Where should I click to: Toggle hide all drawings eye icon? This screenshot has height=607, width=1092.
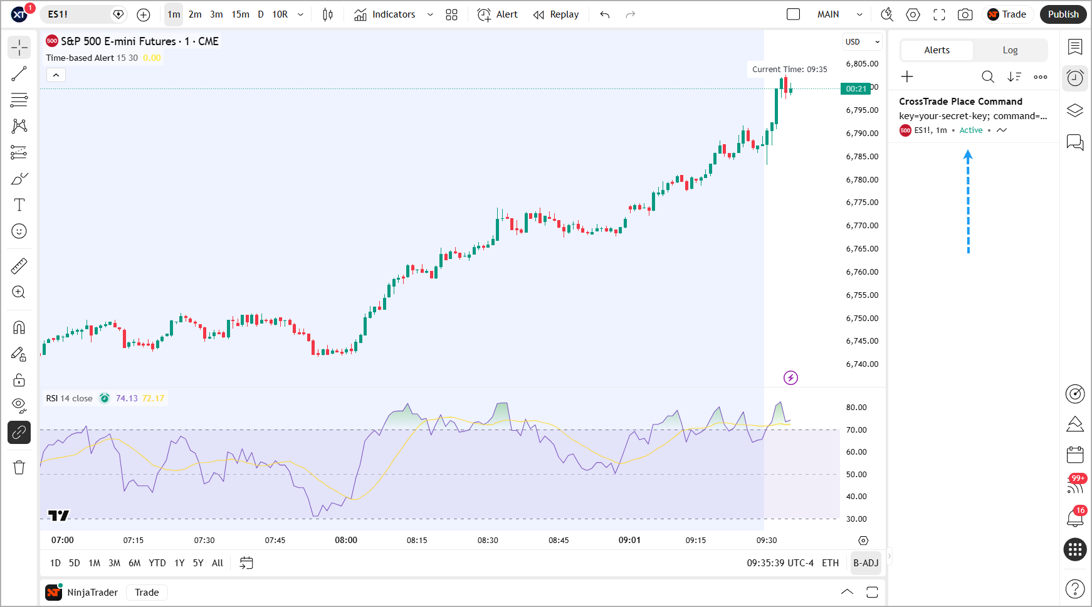click(x=19, y=406)
